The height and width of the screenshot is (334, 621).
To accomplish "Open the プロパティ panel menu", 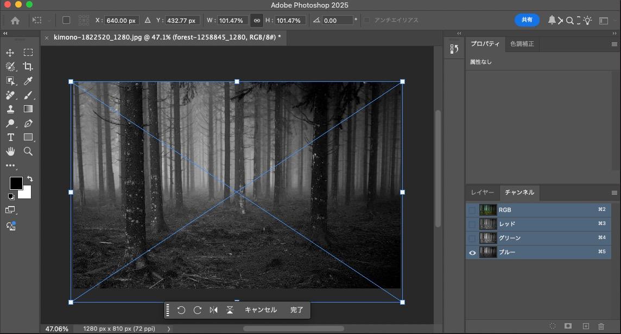I will 614,44.
